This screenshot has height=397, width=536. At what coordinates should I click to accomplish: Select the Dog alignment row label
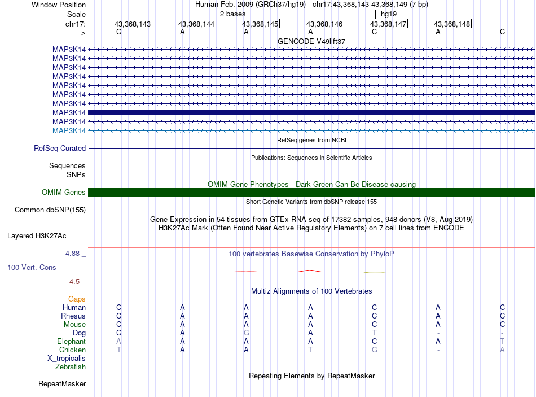pyautogui.click(x=80, y=333)
